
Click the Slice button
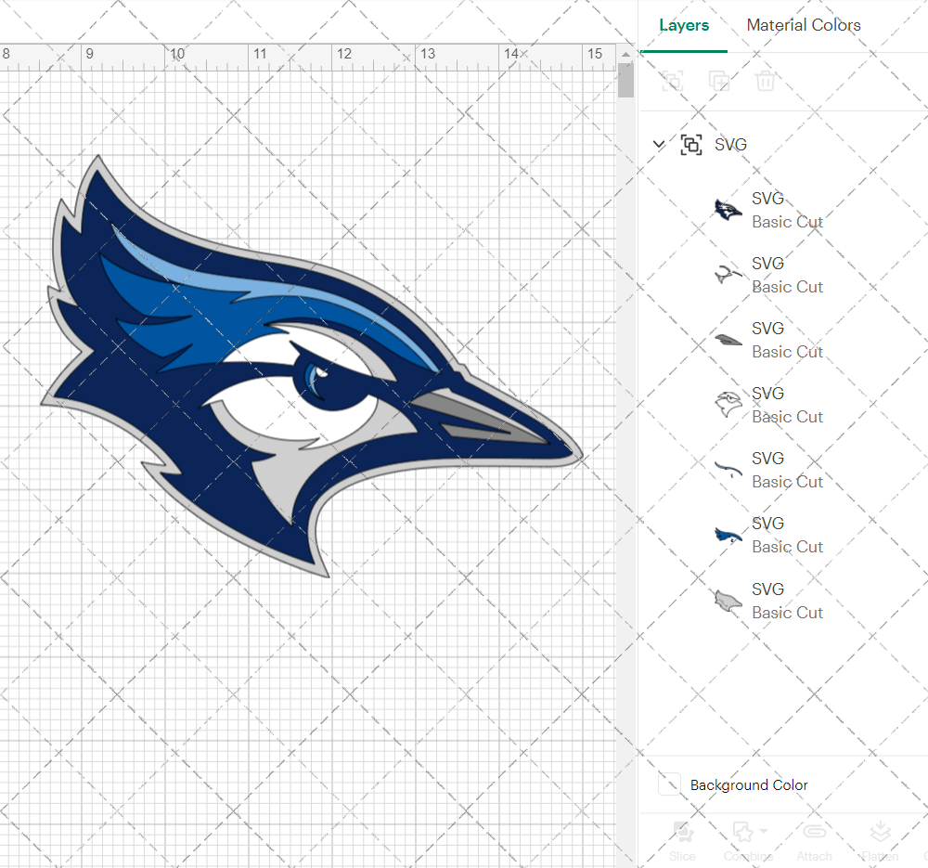coord(682,841)
